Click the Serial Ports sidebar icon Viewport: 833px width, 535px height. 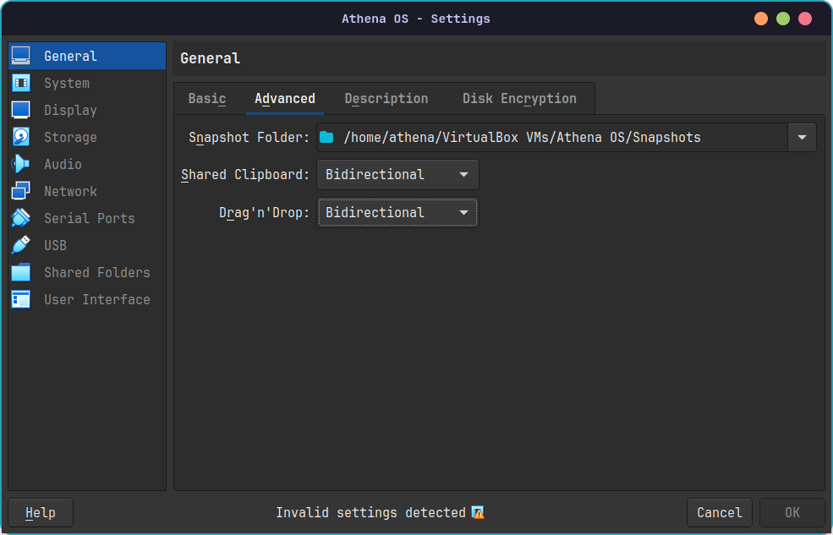point(20,218)
